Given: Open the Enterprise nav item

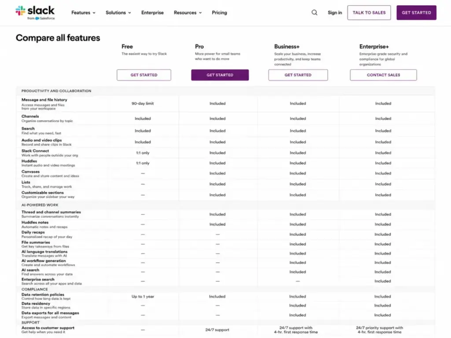Looking at the screenshot, I should point(152,13).
